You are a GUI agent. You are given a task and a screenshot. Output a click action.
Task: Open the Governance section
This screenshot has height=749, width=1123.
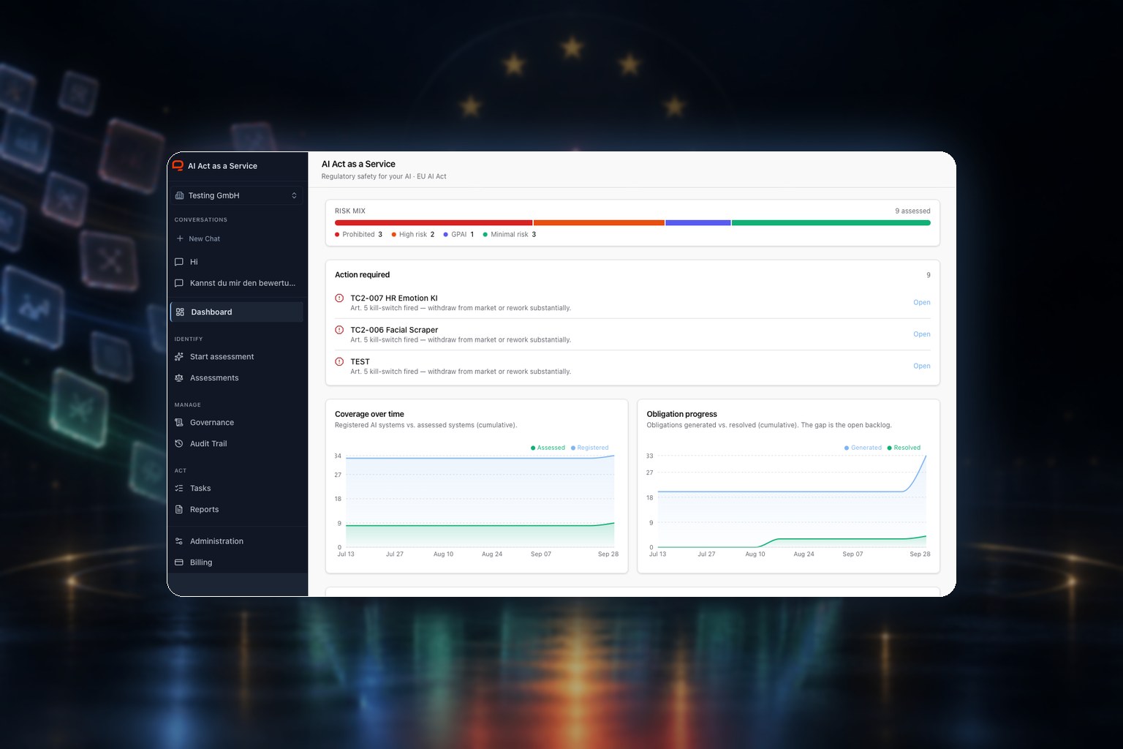[x=237, y=423]
